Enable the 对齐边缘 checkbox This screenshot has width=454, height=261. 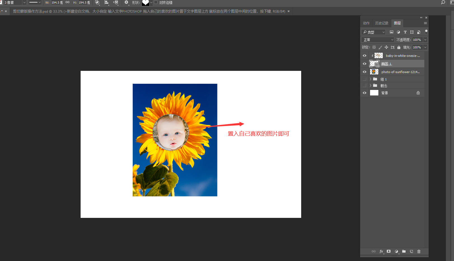click(156, 2)
